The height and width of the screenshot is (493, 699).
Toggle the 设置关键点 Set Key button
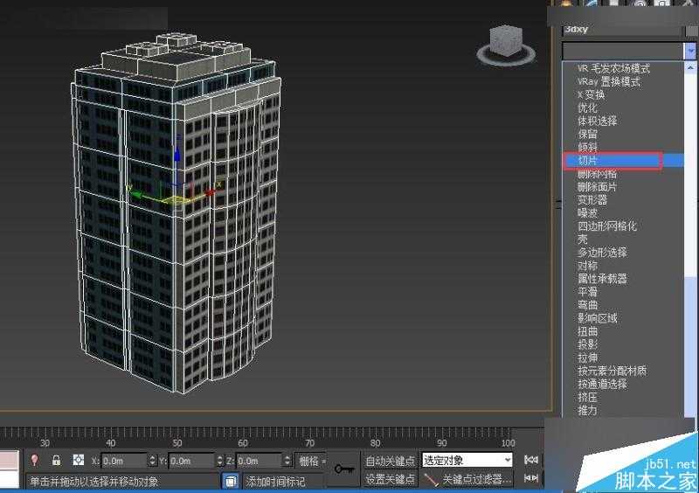pos(390,479)
